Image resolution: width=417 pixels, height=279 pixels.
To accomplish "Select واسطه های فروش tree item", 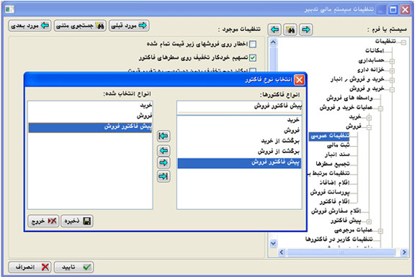I will pyautogui.click(x=349, y=98).
